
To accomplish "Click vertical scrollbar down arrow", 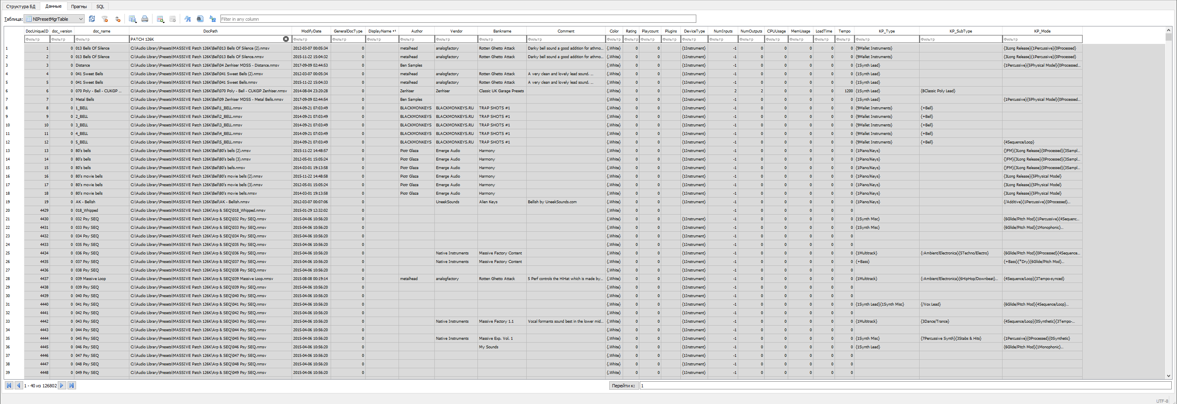I will point(1168,376).
